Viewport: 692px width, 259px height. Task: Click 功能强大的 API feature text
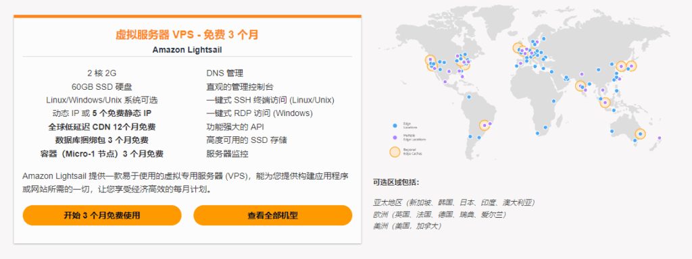pos(234,127)
